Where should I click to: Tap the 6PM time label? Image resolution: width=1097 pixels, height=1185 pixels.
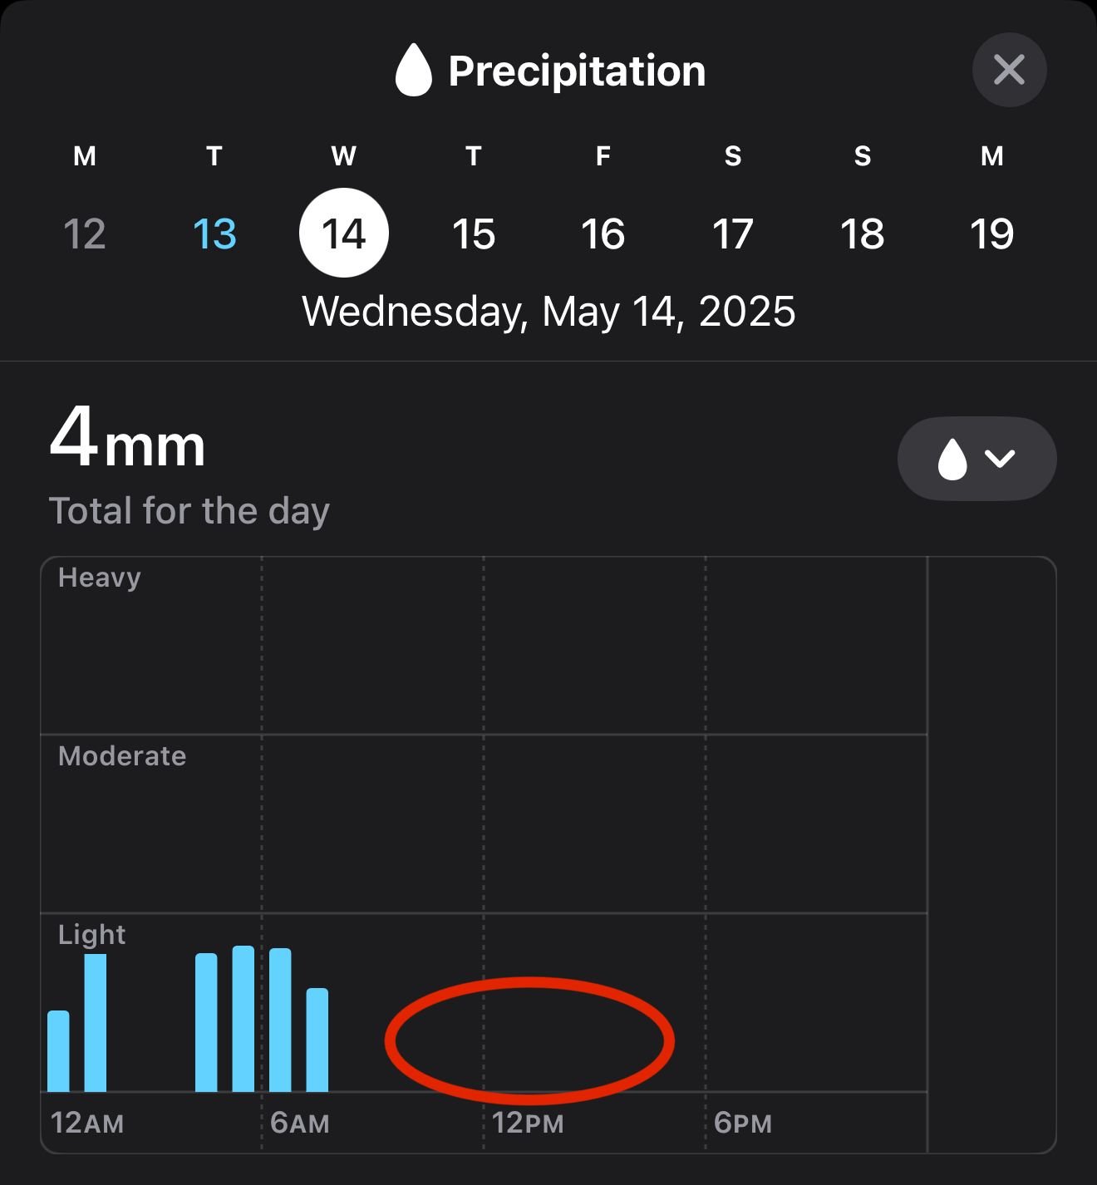click(x=743, y=1124)
